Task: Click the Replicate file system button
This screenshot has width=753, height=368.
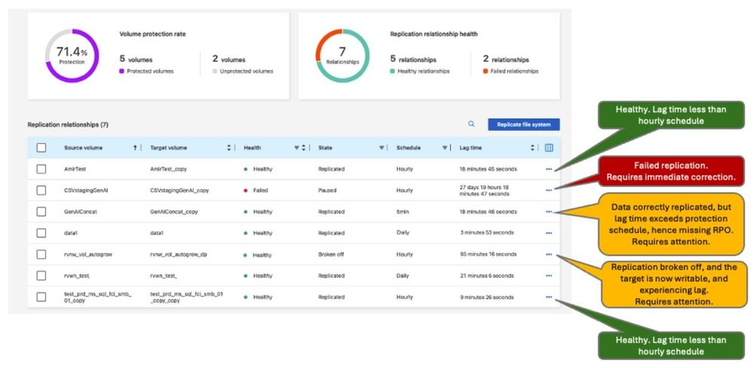Action: coord(524,124)
